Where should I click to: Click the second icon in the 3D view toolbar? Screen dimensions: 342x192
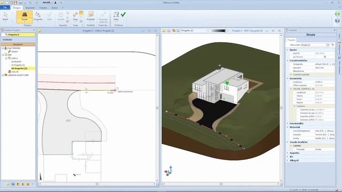click(169, 31)
